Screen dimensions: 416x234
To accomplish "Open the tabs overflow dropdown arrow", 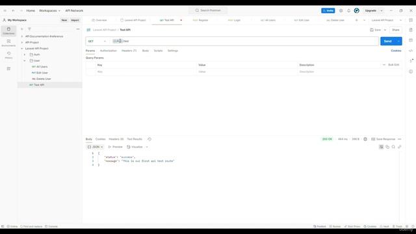I will coord(364,20).
